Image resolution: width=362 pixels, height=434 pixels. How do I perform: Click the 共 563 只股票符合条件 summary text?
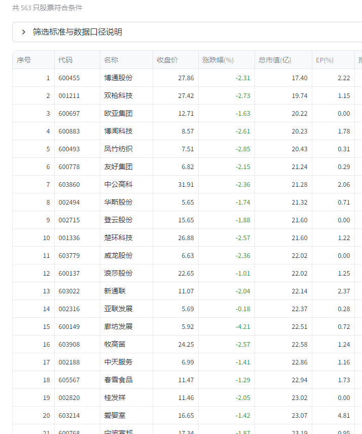tap(47, 8)
